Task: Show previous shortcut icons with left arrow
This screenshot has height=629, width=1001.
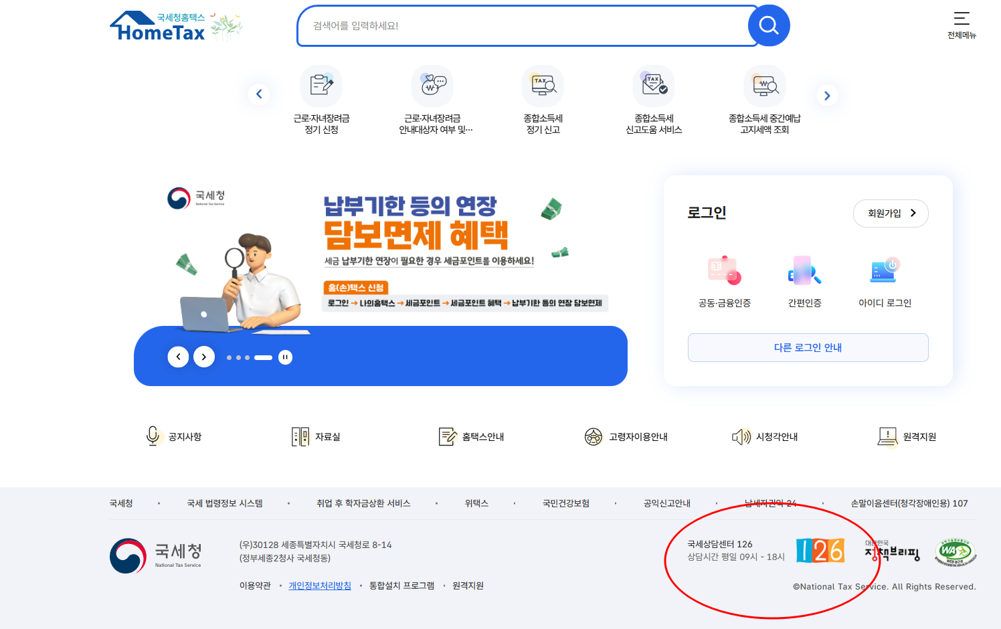Action: 259,94
